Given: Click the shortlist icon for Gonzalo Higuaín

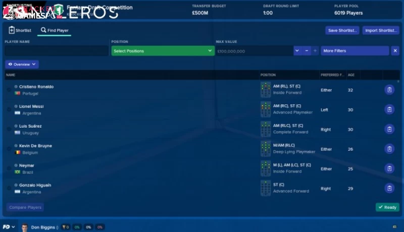Looking at the screenshot, I should 389,188.
